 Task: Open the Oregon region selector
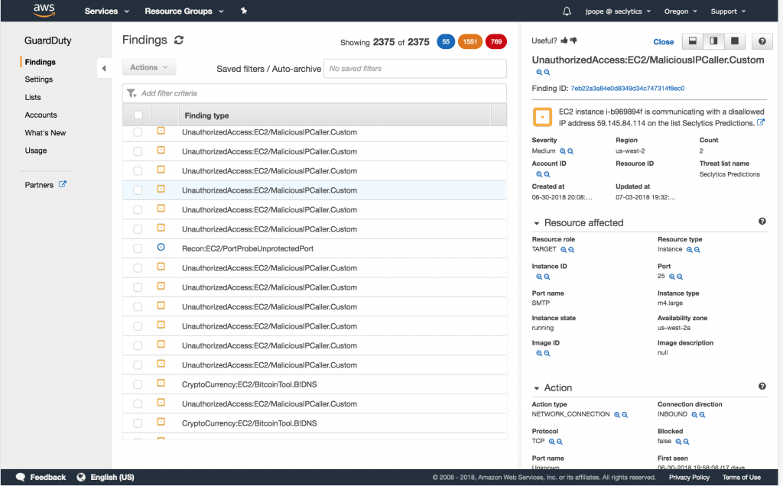click(681, 11)
